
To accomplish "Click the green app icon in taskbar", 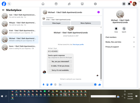I will [x=45, y=91].
